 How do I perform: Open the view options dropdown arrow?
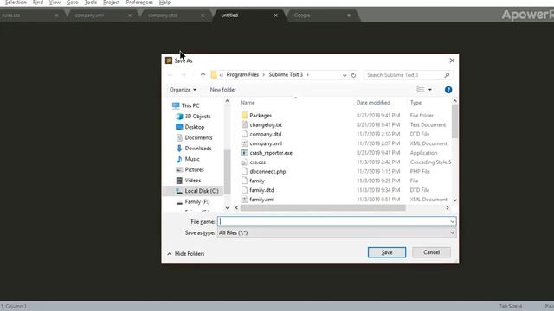tap(430, 90)
